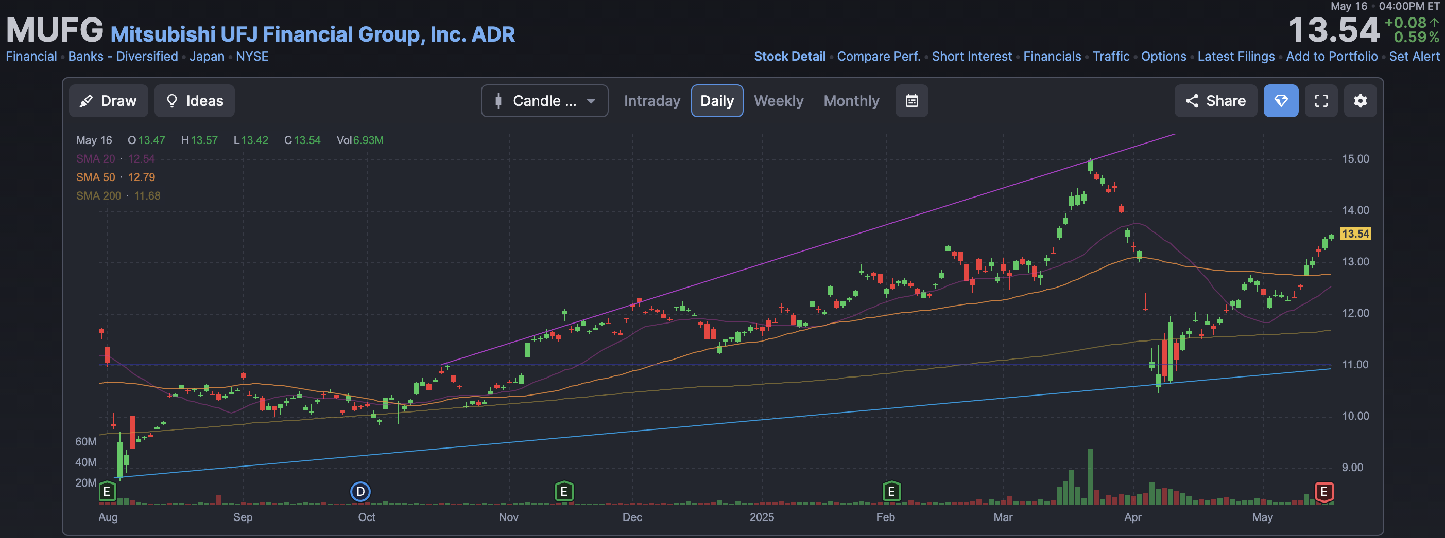This screenshot has height=538, width=1445.
Task: Share the chart
Action: point(1215,101)
